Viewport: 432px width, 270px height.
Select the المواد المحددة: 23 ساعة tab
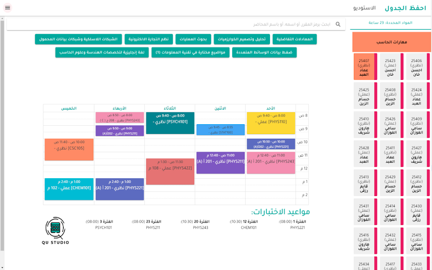[x=390, y=23]
